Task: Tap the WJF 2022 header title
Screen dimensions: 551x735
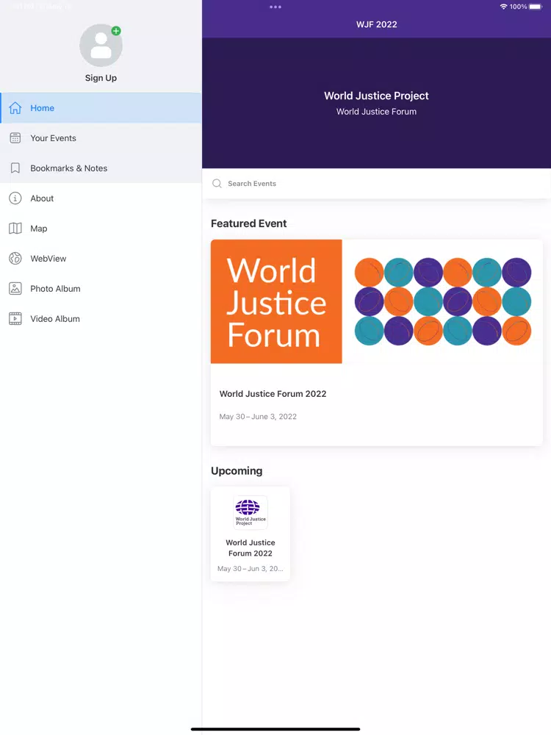Action: [376, 24]
